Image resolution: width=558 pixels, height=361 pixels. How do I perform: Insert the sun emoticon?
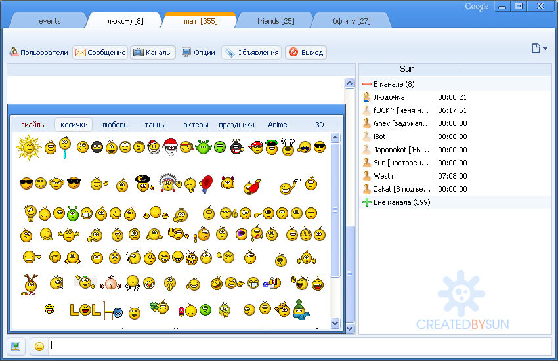pyautogui.click(x=28, y=147)
